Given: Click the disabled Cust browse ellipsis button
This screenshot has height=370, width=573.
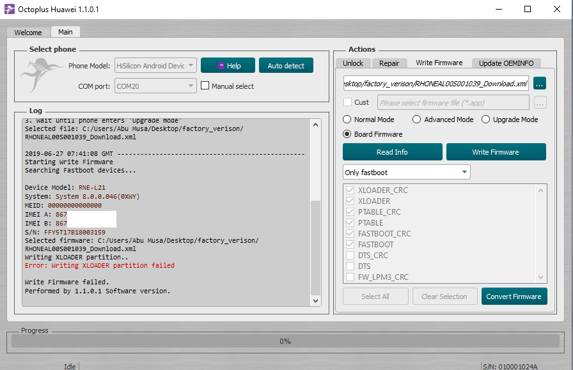Looking at the screenshot, I should click(x=540, y=103).
